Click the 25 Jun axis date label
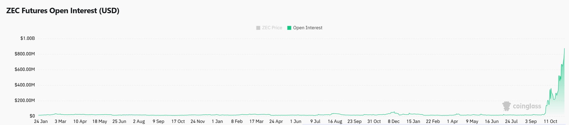Viewport: 569px width, 125px height. click(119, 121)
